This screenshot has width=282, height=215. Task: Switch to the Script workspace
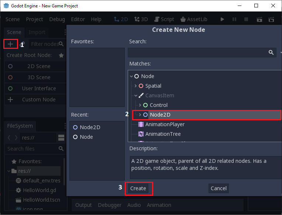[x=164, y=19]
